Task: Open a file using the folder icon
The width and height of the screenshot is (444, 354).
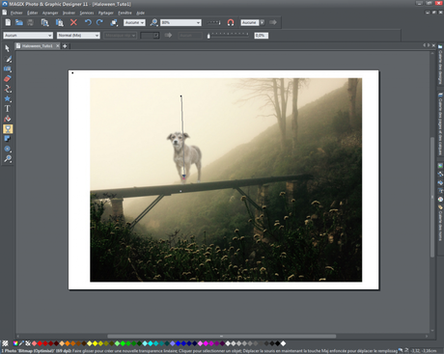Action: [x=19, y=22]
